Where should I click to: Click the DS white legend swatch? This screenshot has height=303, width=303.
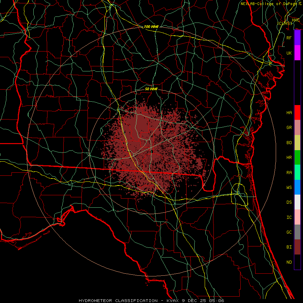click(297, 202)
